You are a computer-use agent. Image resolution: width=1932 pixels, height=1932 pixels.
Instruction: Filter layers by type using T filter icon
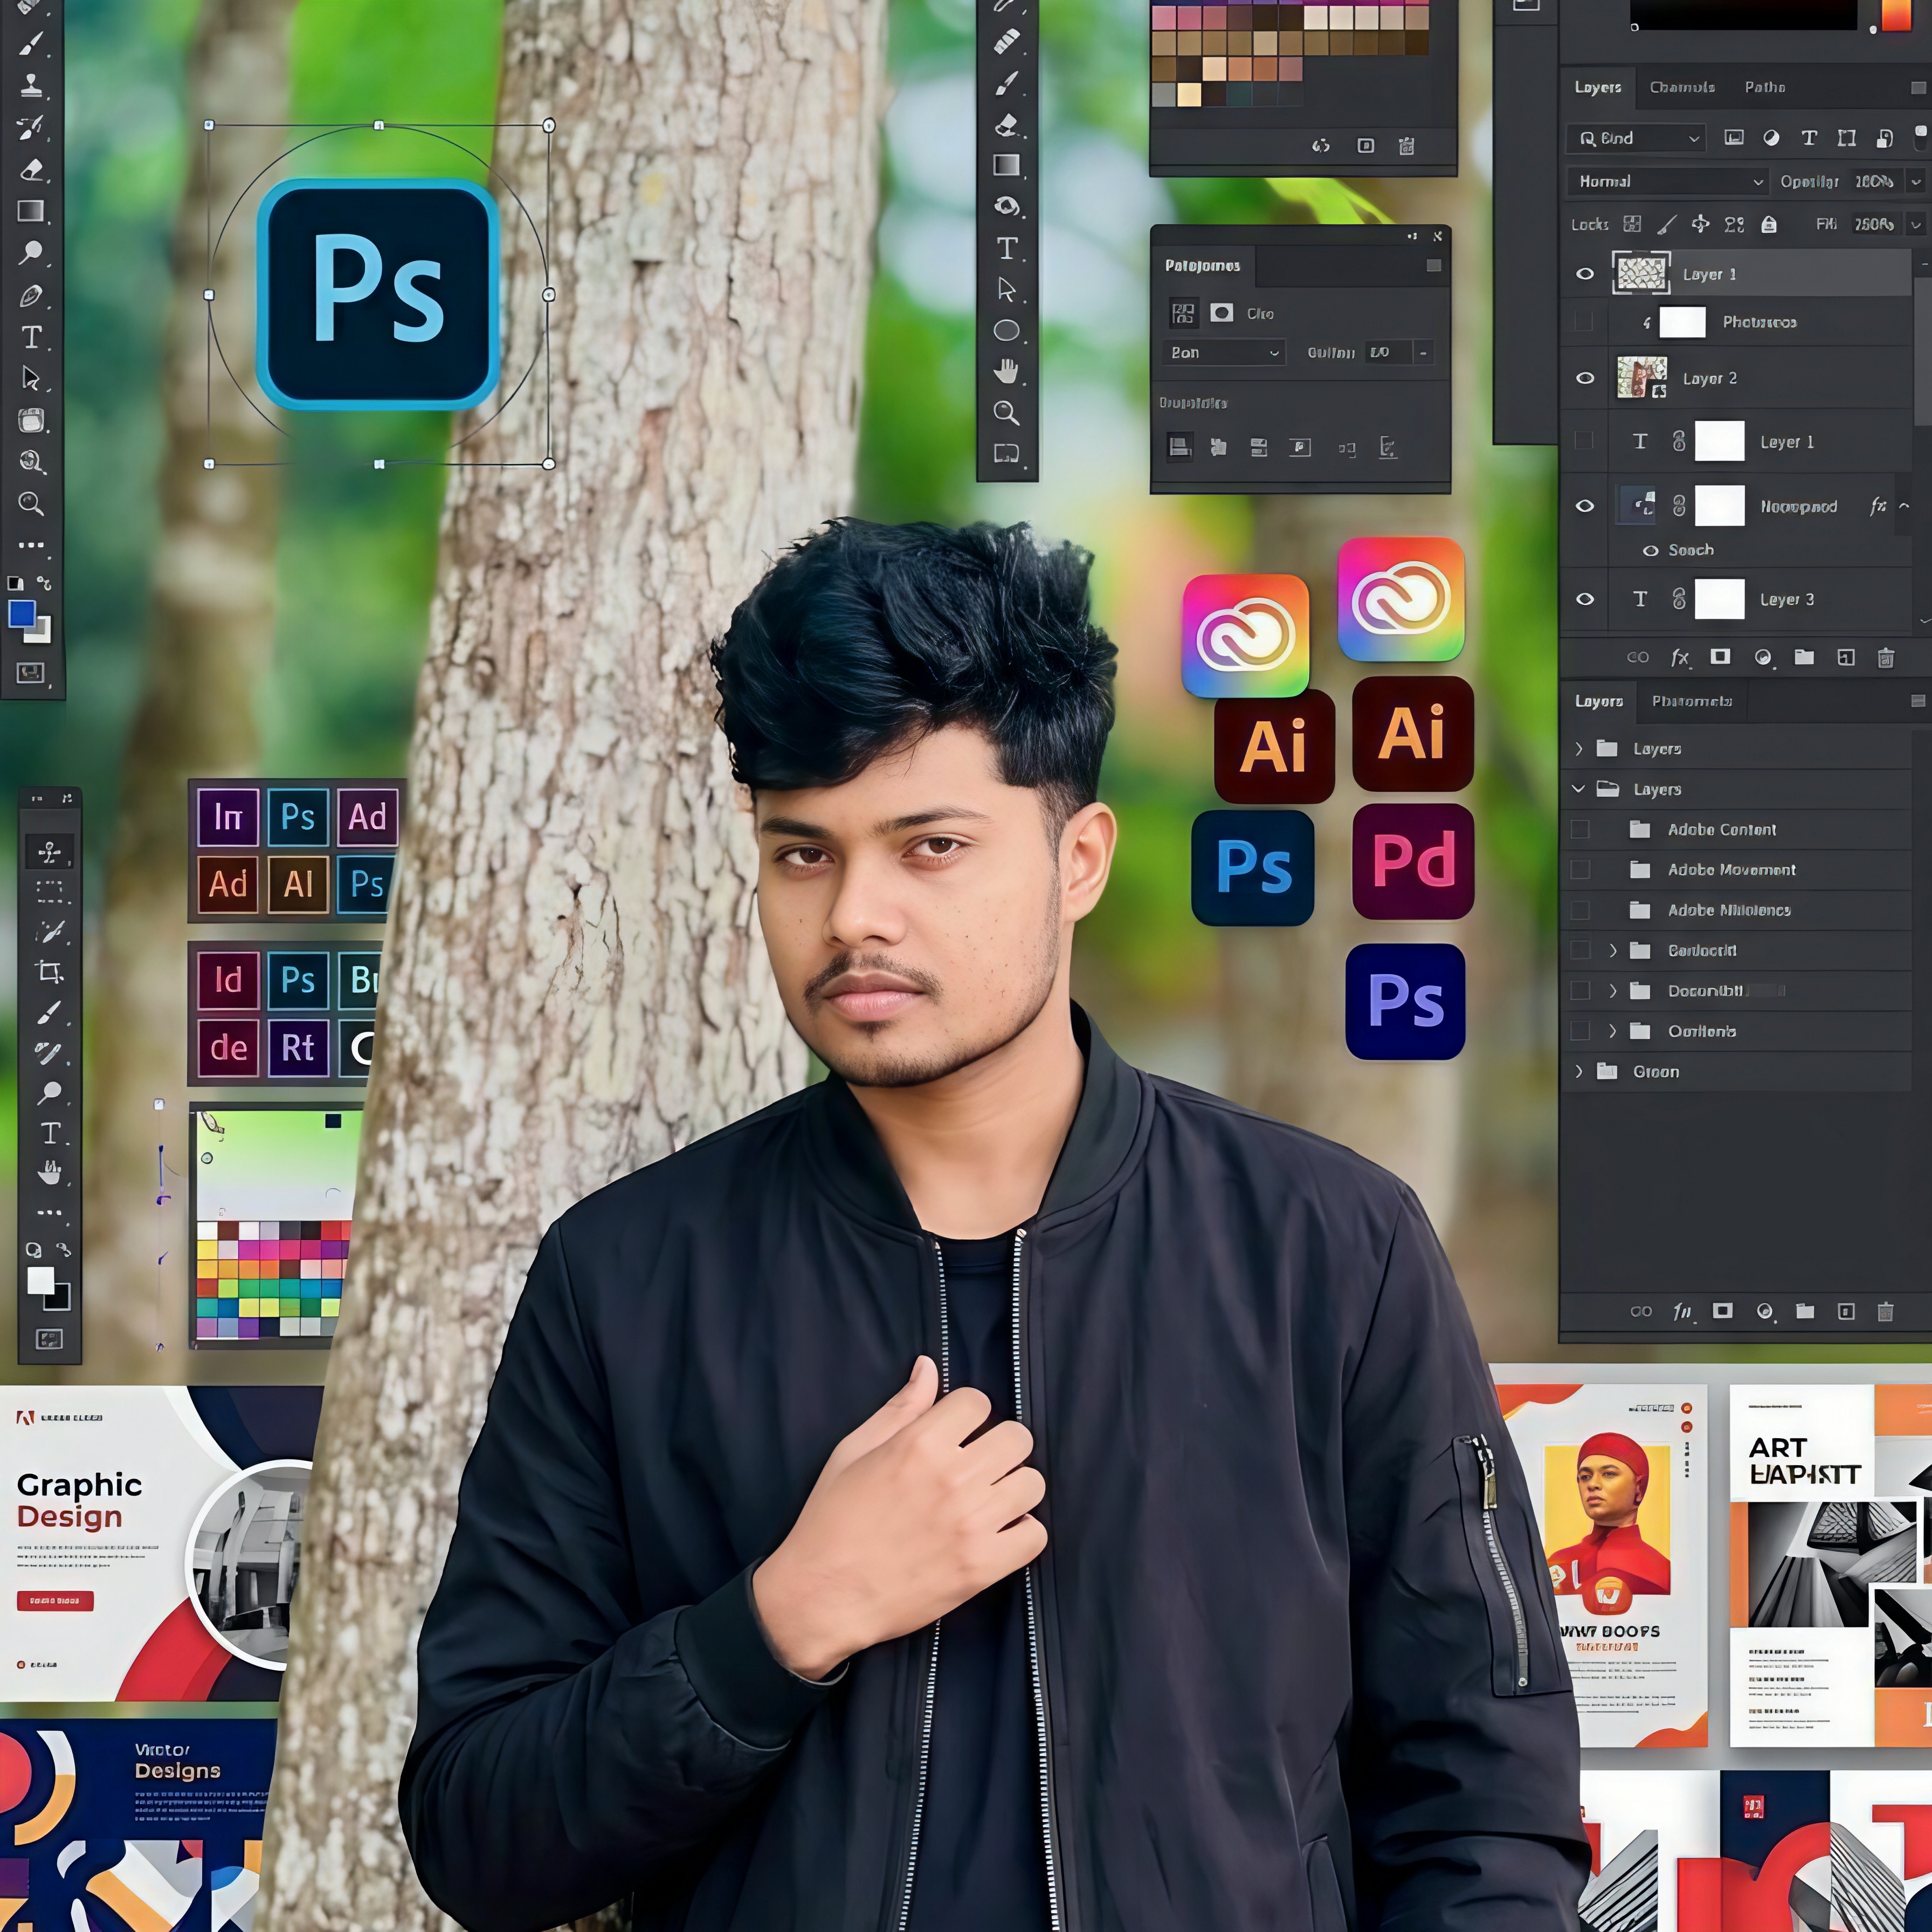click(x=1809, y=138)
